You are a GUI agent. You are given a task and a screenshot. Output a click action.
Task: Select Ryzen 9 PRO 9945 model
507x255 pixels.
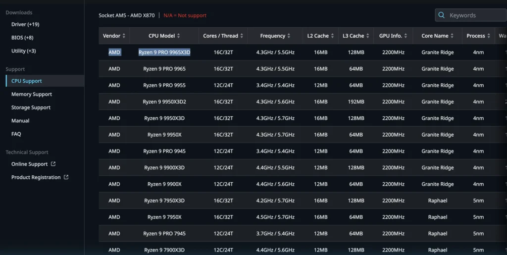pos(164,151)
